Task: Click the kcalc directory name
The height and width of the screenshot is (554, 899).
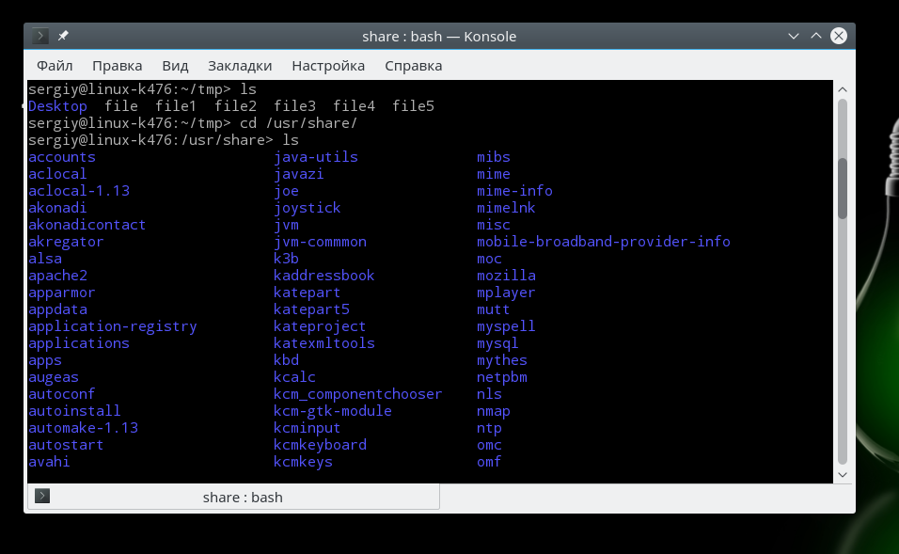Action: pyautogui.click(x=294, y=377)
